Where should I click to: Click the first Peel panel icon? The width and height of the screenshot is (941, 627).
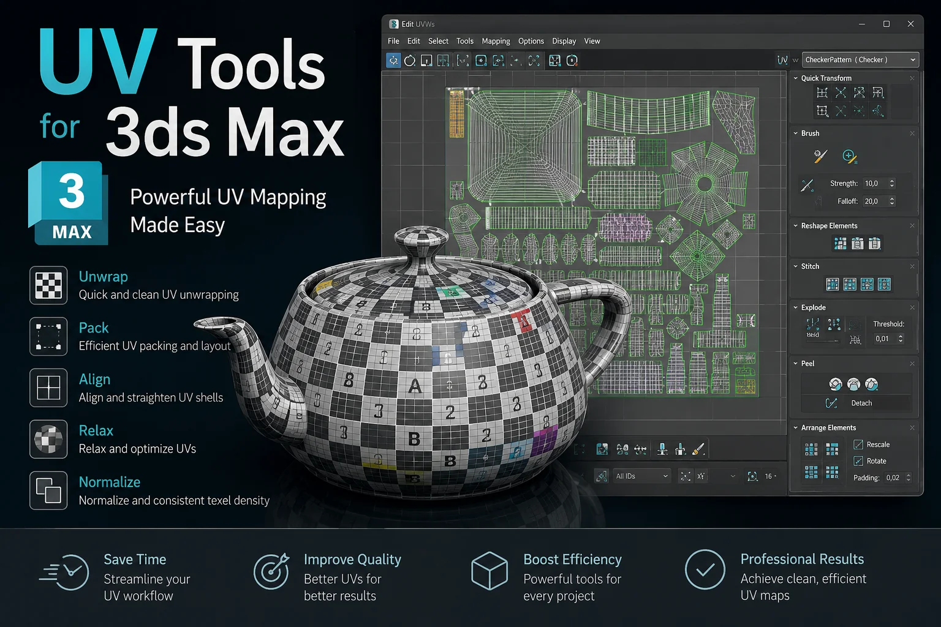click(836, 384)
